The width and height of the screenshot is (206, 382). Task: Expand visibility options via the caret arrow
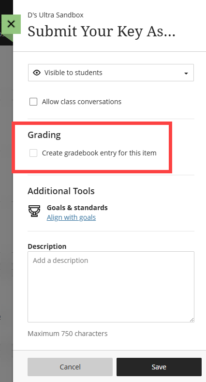186,73
